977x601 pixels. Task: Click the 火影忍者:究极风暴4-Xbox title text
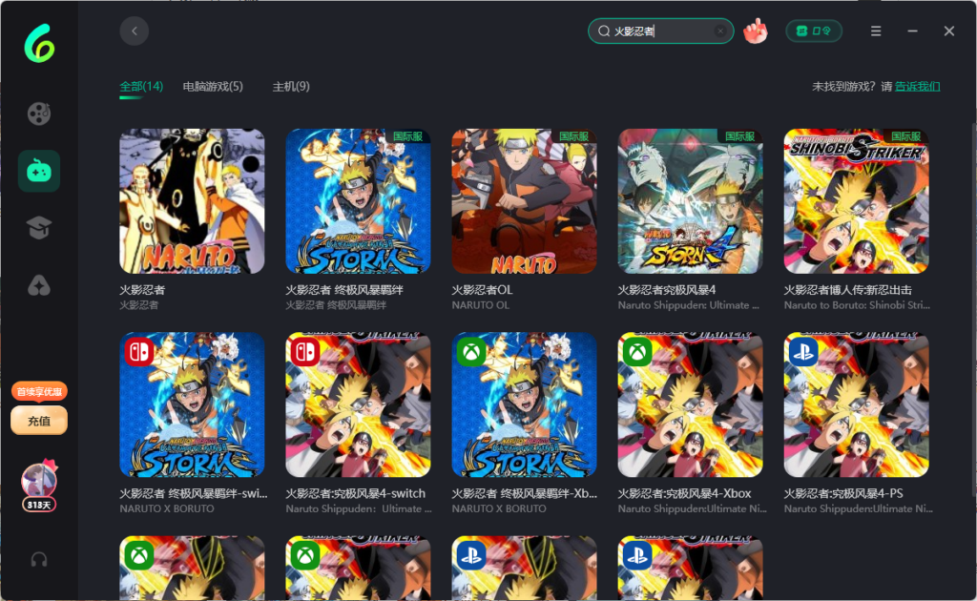point(684,493)
